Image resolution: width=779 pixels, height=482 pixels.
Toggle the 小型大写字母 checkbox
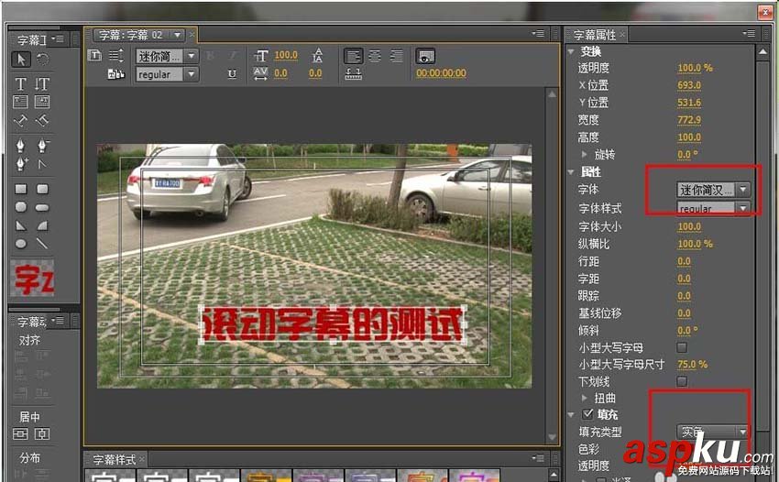pos(682,347)
